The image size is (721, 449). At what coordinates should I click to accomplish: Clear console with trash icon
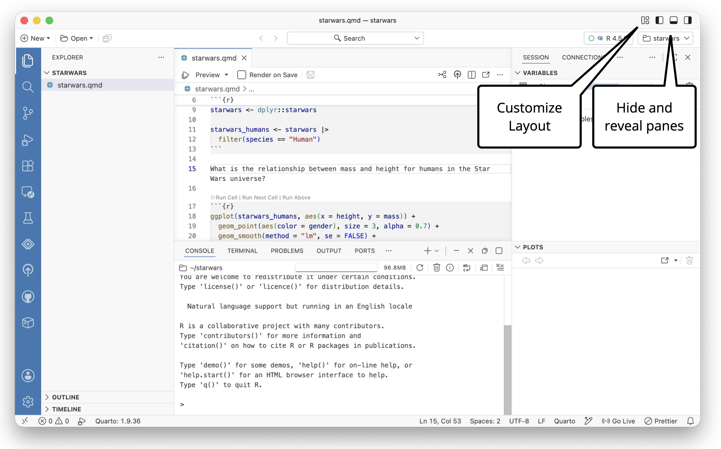[x=436, y=267]
